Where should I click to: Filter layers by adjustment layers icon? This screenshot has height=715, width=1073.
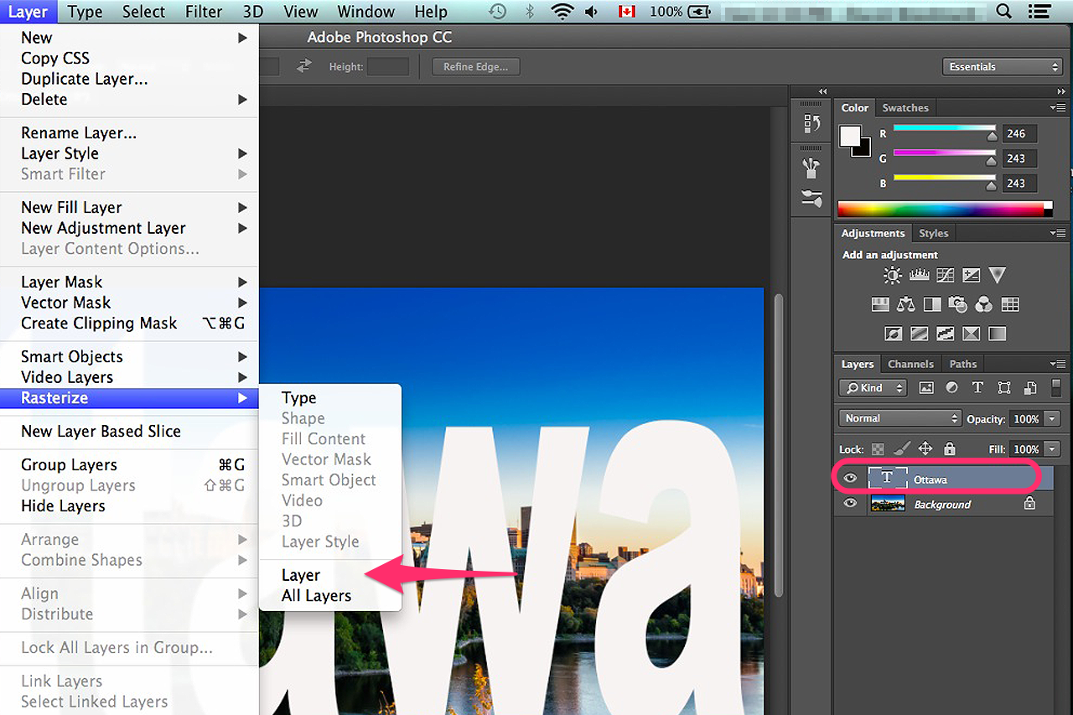coord(951,388)
